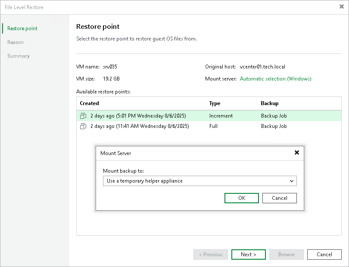The height and width of the screenshot is (267, 349).
Task: Open the Mount backup to dropdown
Action: point(199,181)
